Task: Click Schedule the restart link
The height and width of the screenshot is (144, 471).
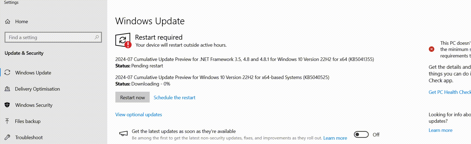Action: 174,98
